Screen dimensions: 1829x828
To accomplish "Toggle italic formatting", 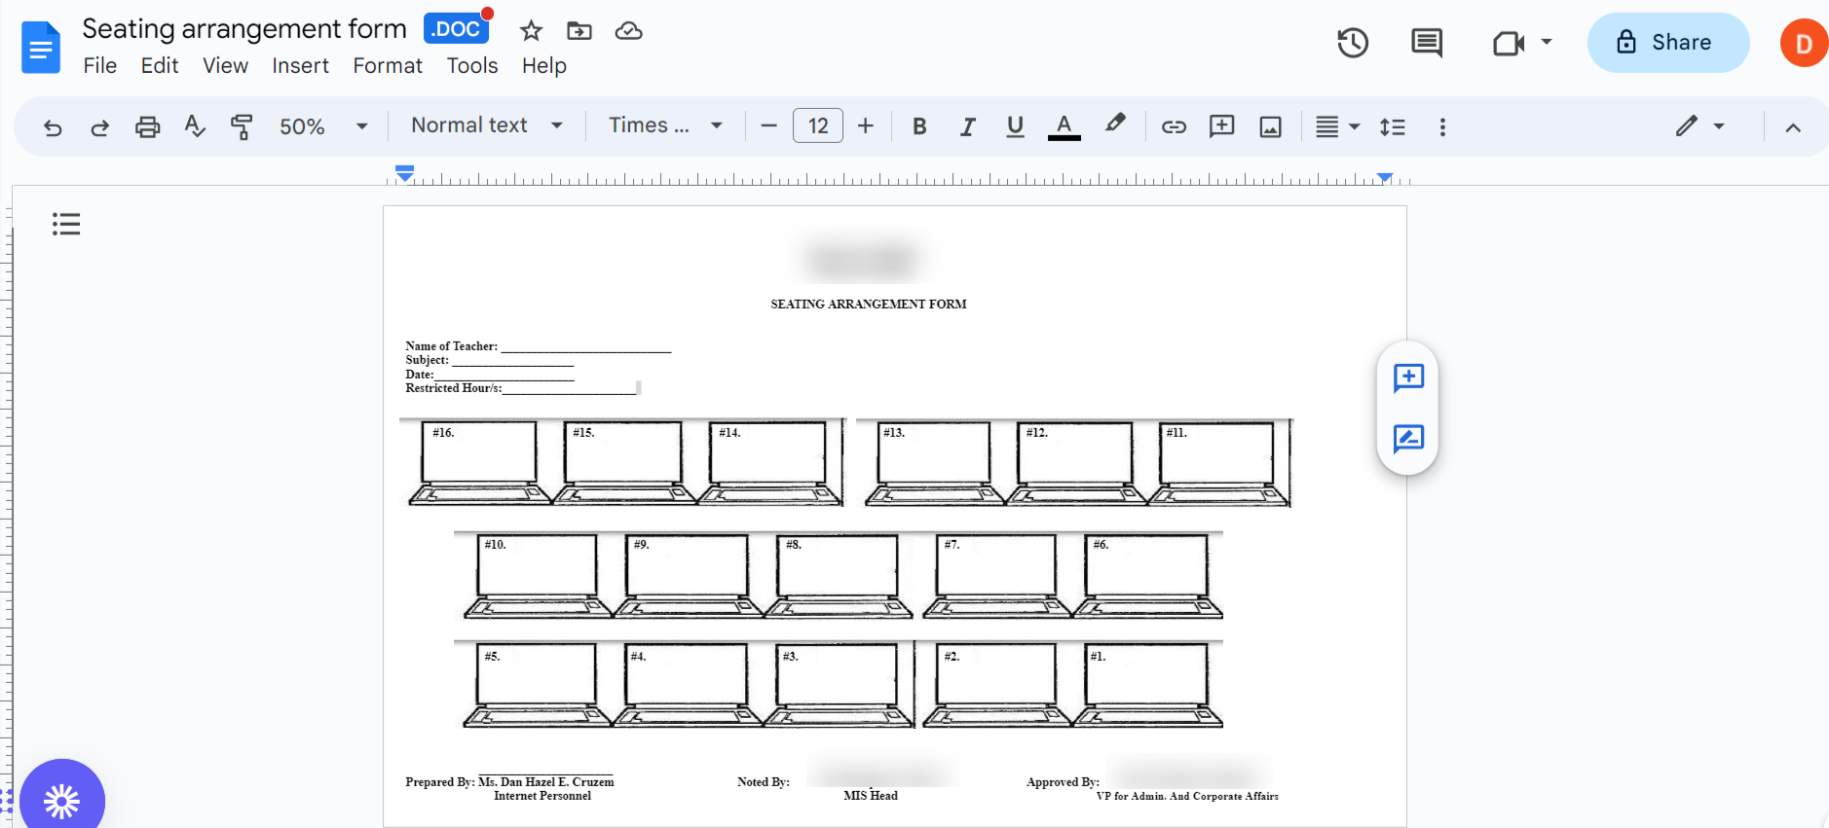I will (x=967, y=126).
